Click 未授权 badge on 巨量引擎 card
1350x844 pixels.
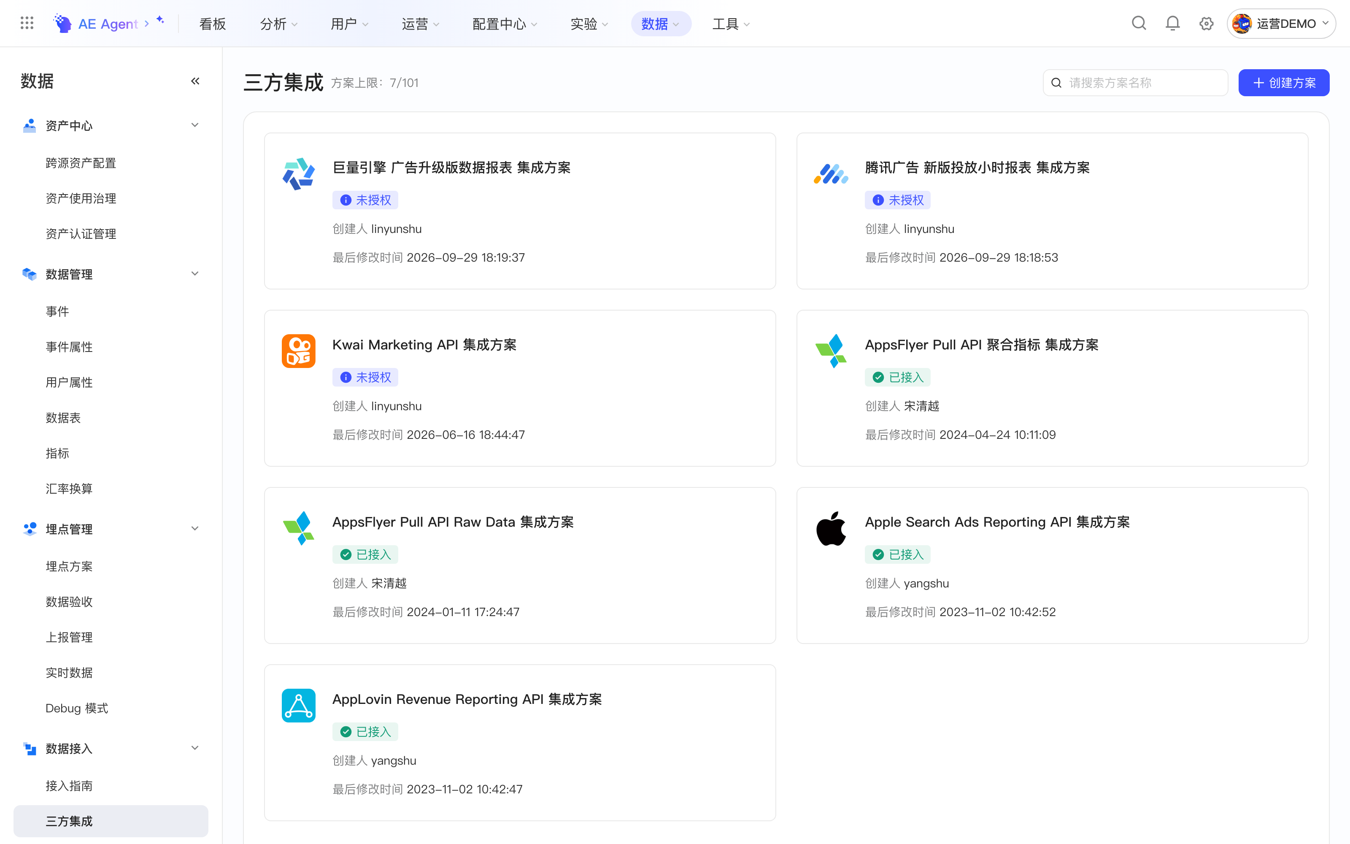[x=365, y=200]
